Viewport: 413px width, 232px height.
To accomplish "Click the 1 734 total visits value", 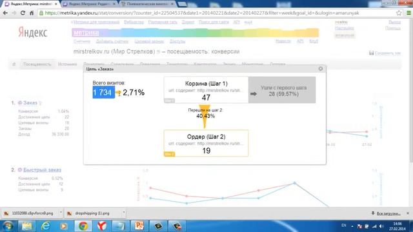I will click(103, 92).
